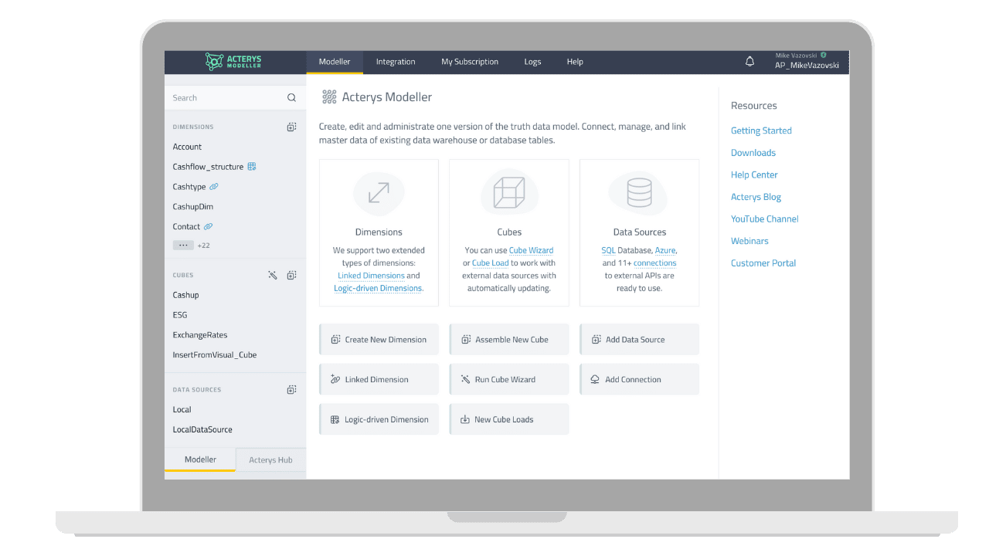Click the Linked Dimension button
The height and width of the screenshot is (556, 989).
coord(379,380)
